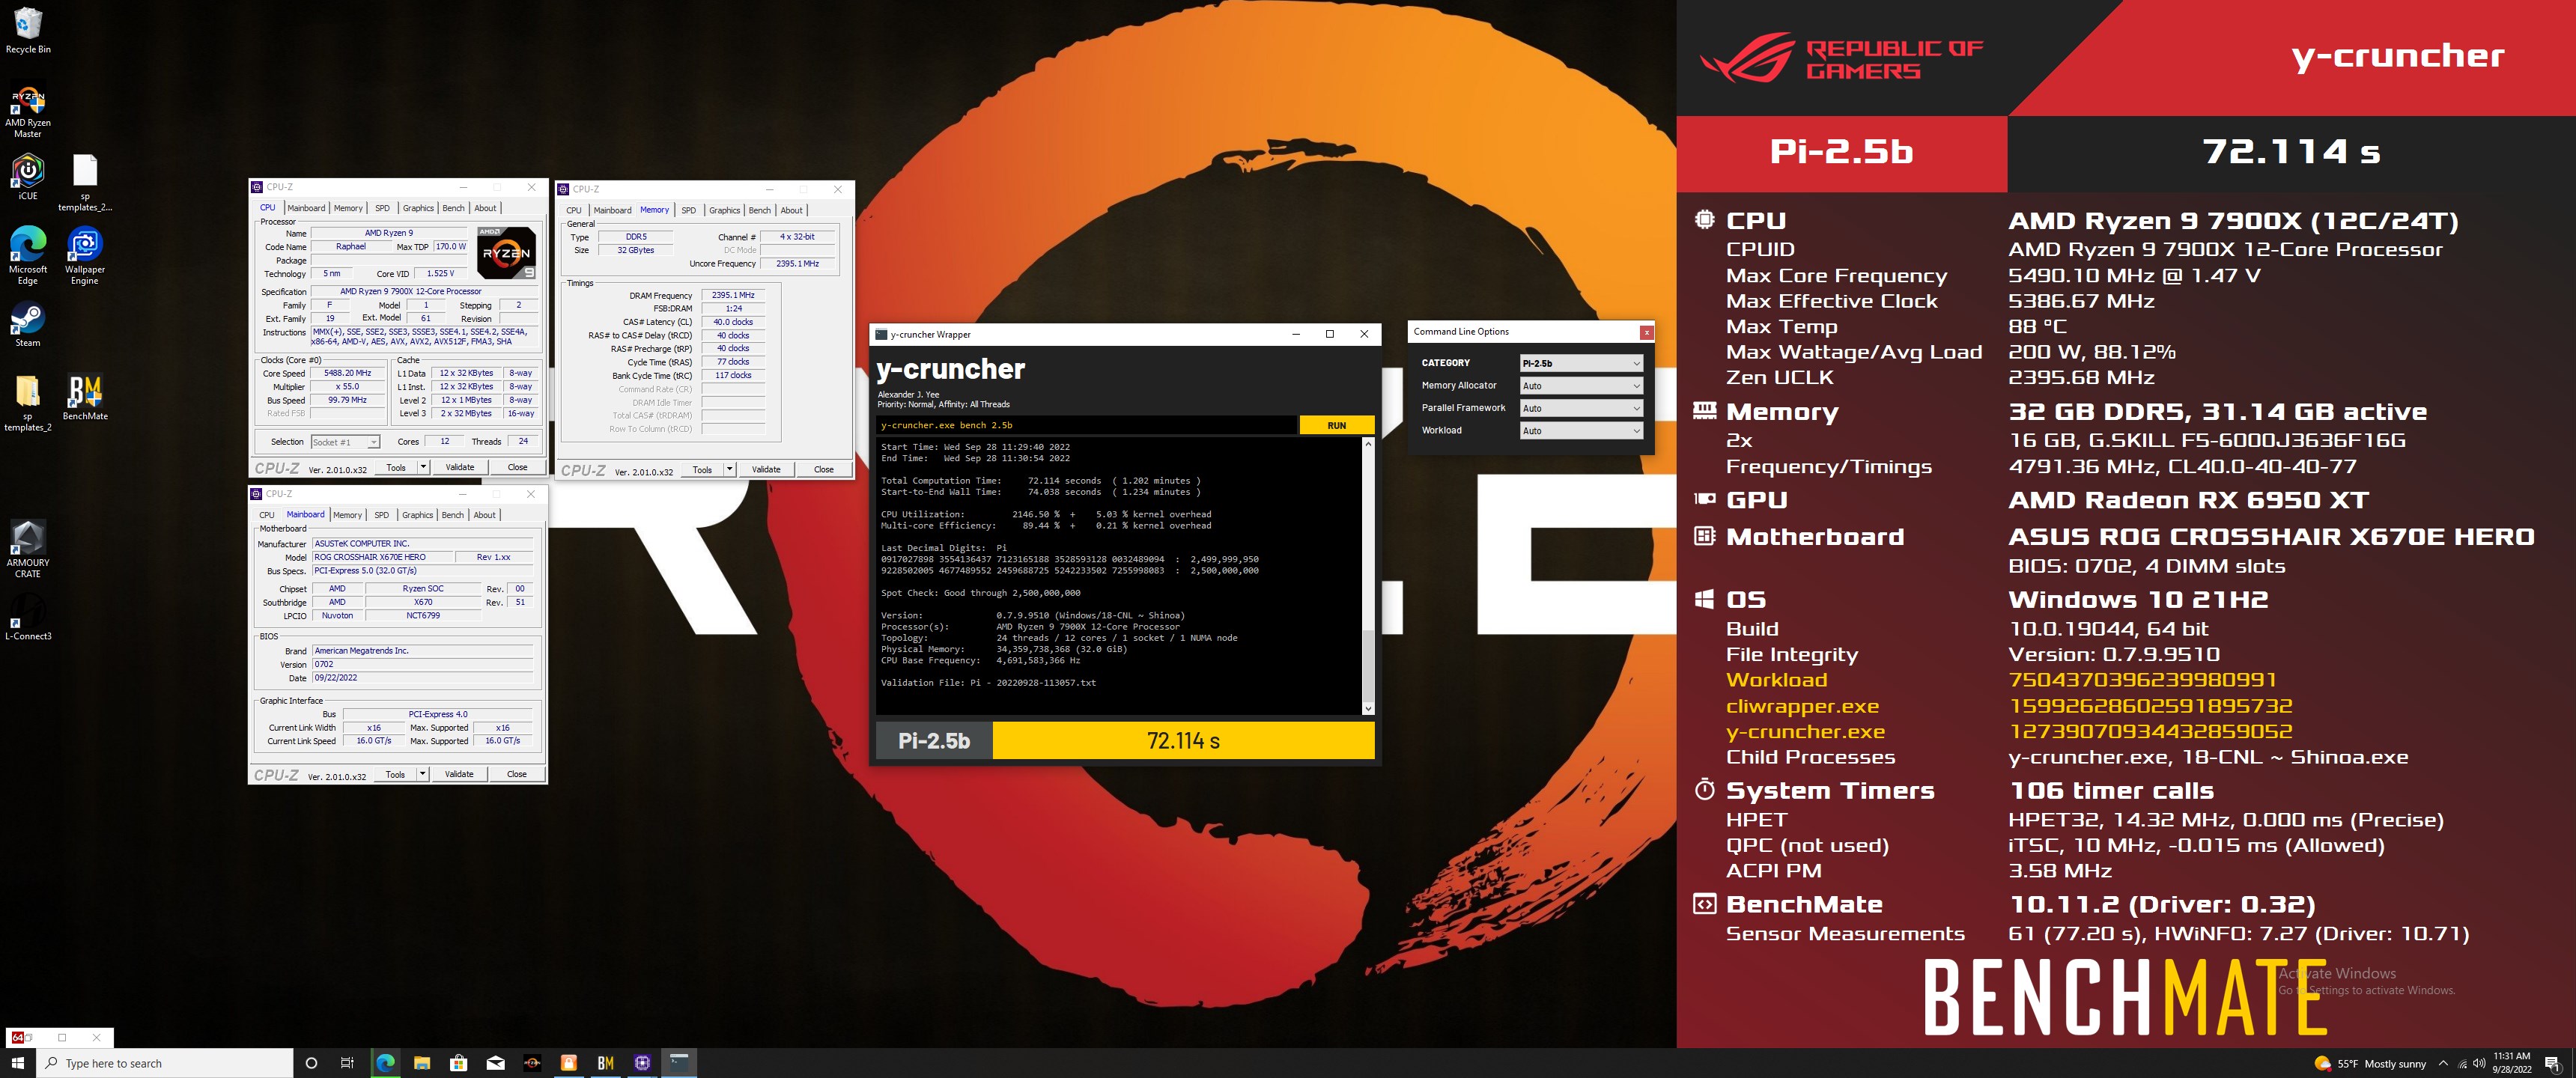The height and width of the screenshot is (1078, 2576).
Task: Switch to the SPD tab in CPU-Z processor window
Action: pyautogui.click(x=382, y=208)
